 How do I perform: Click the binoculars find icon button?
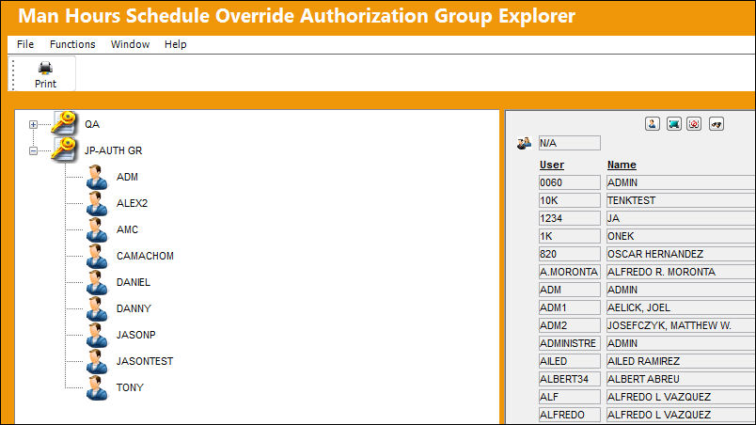click(717, 124)
